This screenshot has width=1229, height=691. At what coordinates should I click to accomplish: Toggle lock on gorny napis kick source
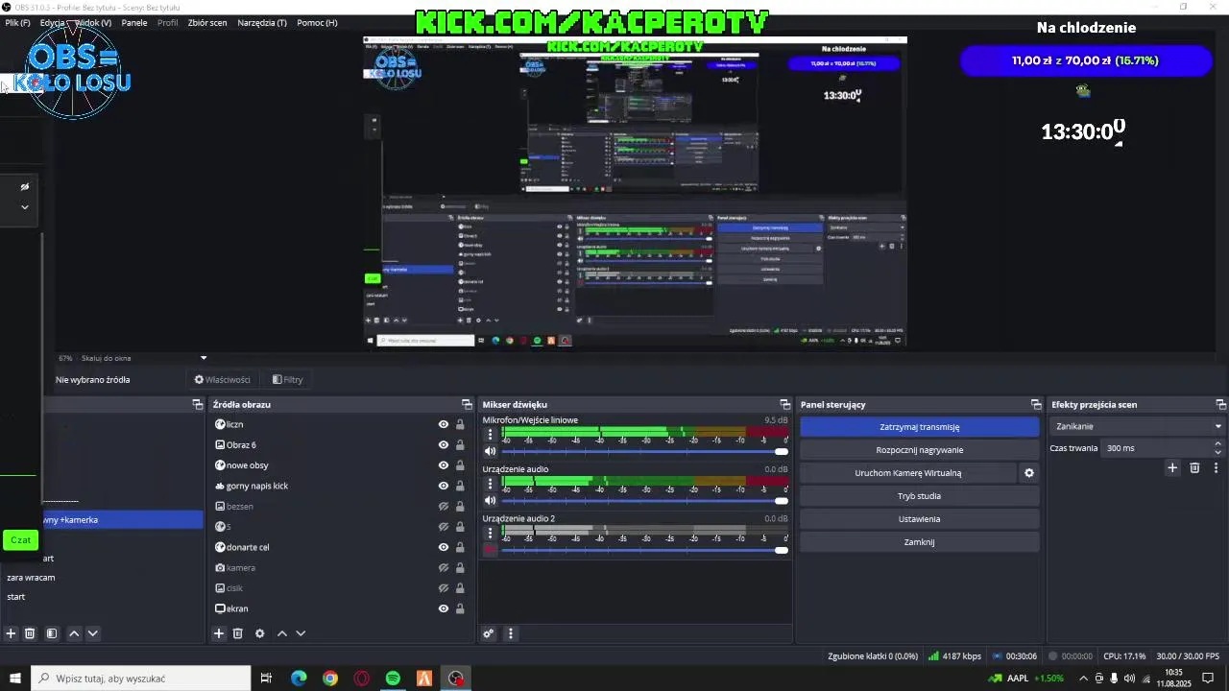pos(460,486)
